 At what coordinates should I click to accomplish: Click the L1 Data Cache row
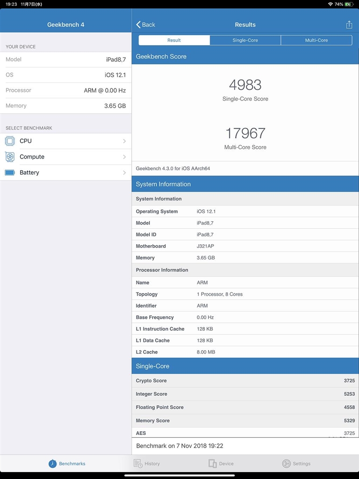click(245, 341)
